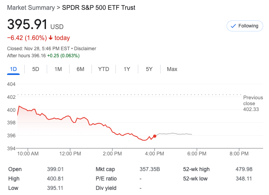Click the red dot price marker
This screenshot has width=269, height=195.
coord(155,136)
